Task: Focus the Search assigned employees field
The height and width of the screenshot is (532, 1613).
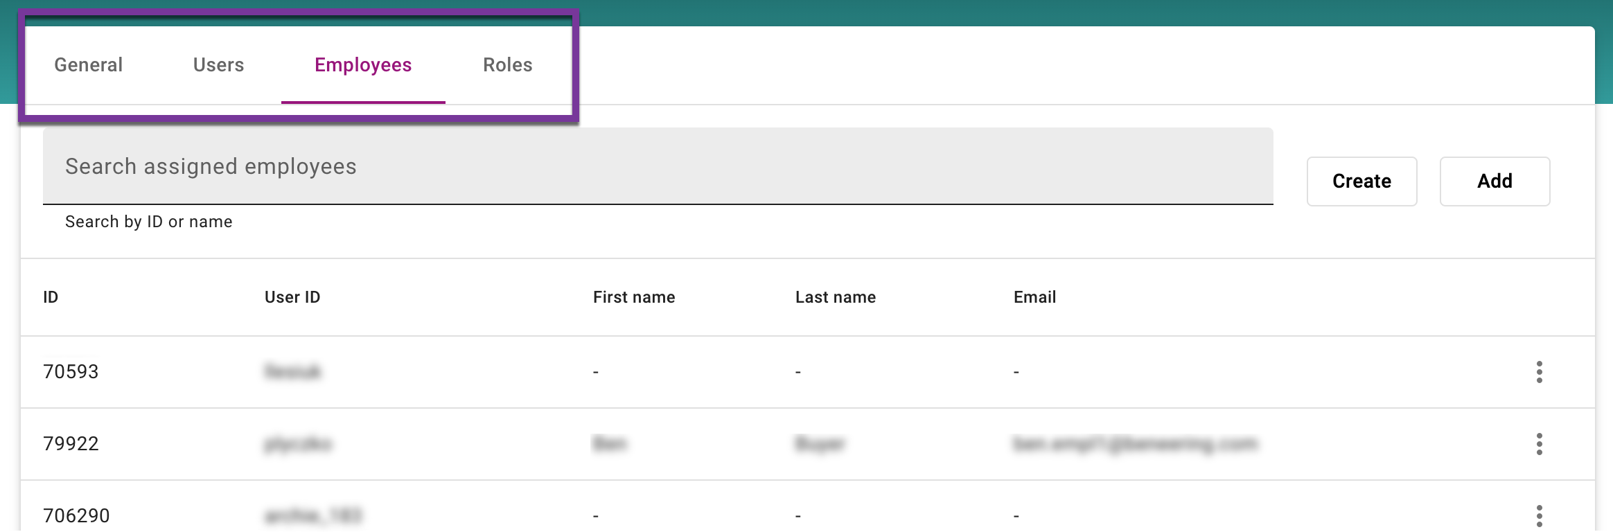Action: click(x=658, y=166)
